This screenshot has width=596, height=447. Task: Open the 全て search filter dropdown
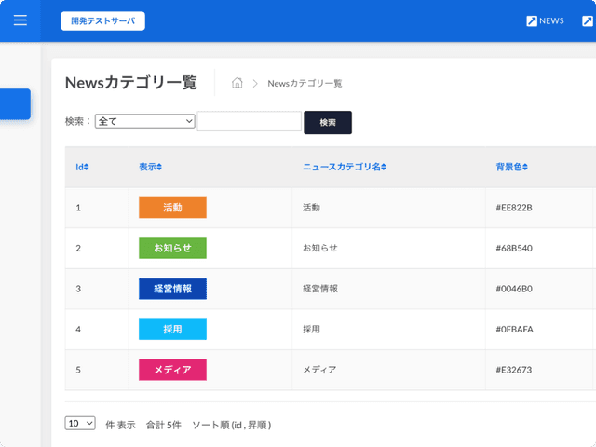click(x=144, y=121)
